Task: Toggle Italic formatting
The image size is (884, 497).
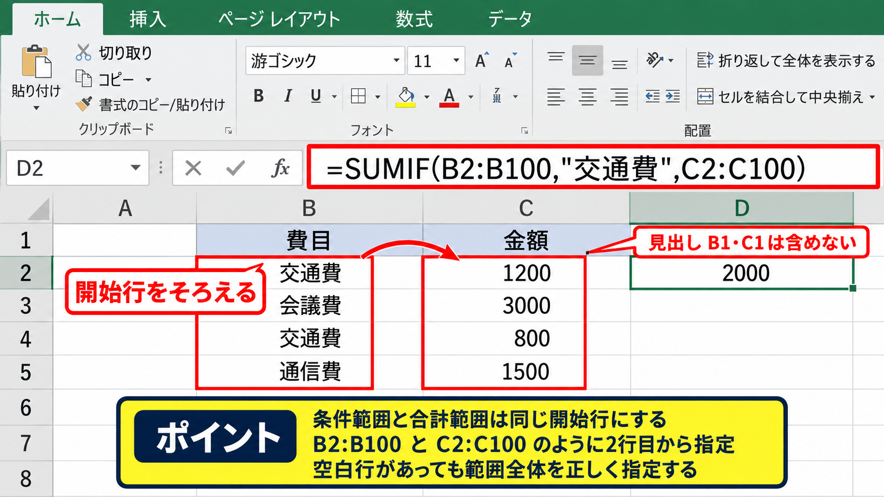Action: click(x=288, y=96)
